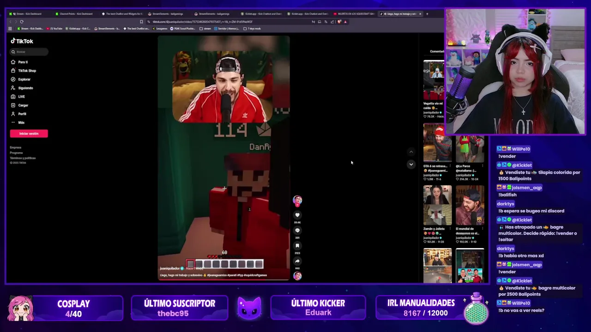The width and height of the screenshot is (591, 332).
Task: Go to the Explorar page
Action: pos(21,79)
